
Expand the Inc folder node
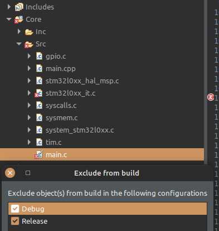[x=19, y=31]
